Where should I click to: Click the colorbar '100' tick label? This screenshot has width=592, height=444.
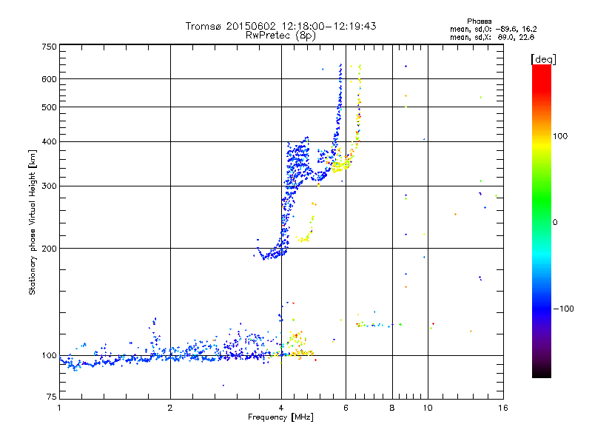pos(560,136)
